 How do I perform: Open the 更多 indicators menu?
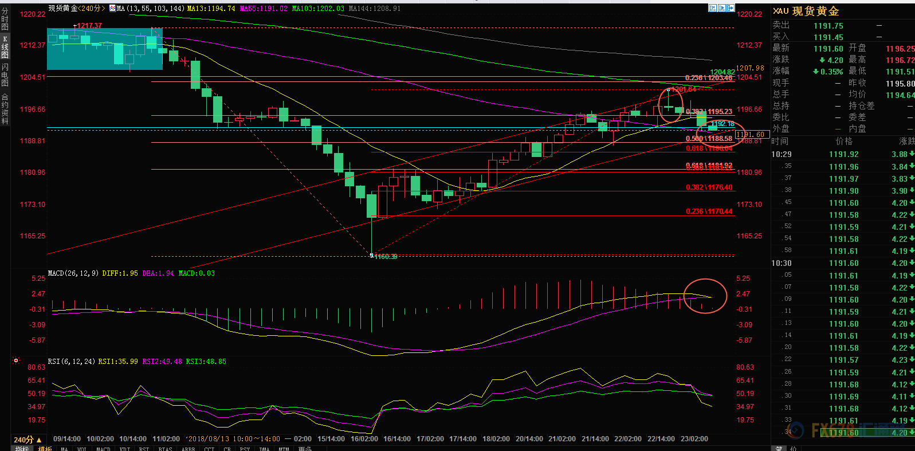click(305, 449)
